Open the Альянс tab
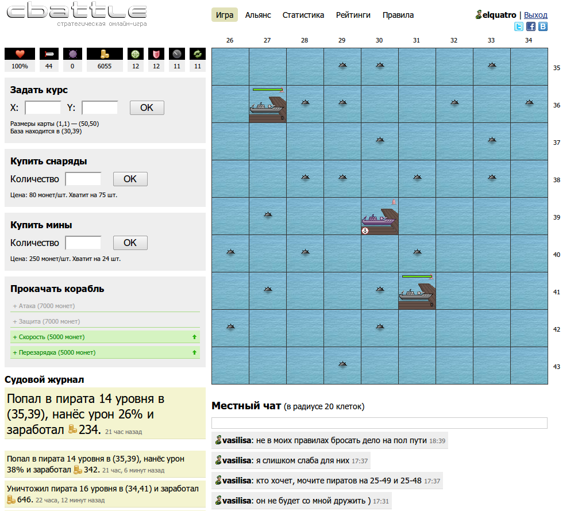 258,15
